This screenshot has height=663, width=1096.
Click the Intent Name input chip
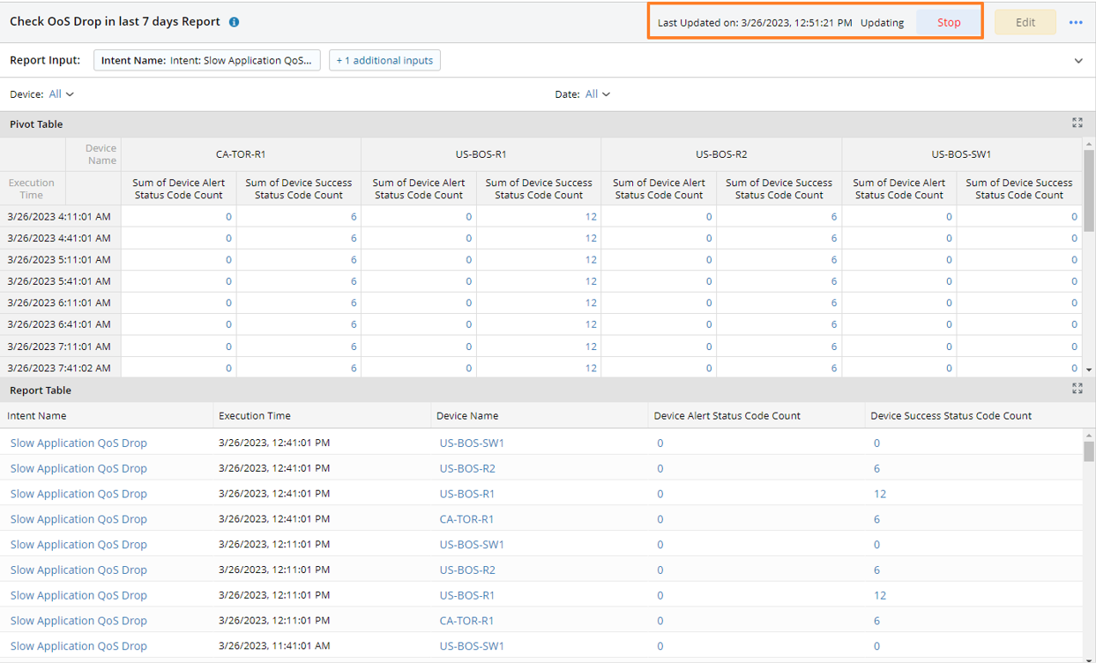[x=206, y=60]
